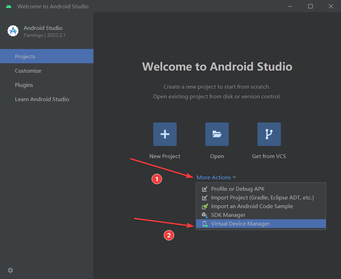
Task: Click the Import Android Code Sample icon
Action: tap(205, 206)
